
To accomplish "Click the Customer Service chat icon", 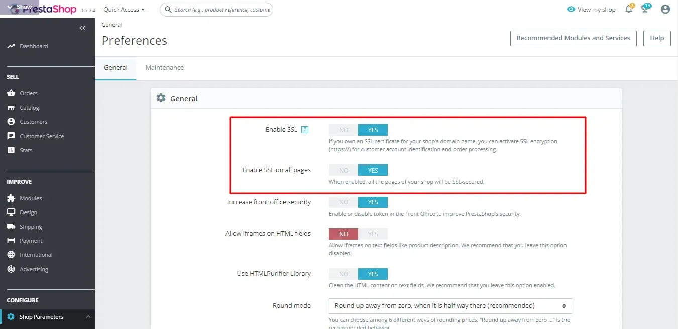I will (x=11, y=136).
